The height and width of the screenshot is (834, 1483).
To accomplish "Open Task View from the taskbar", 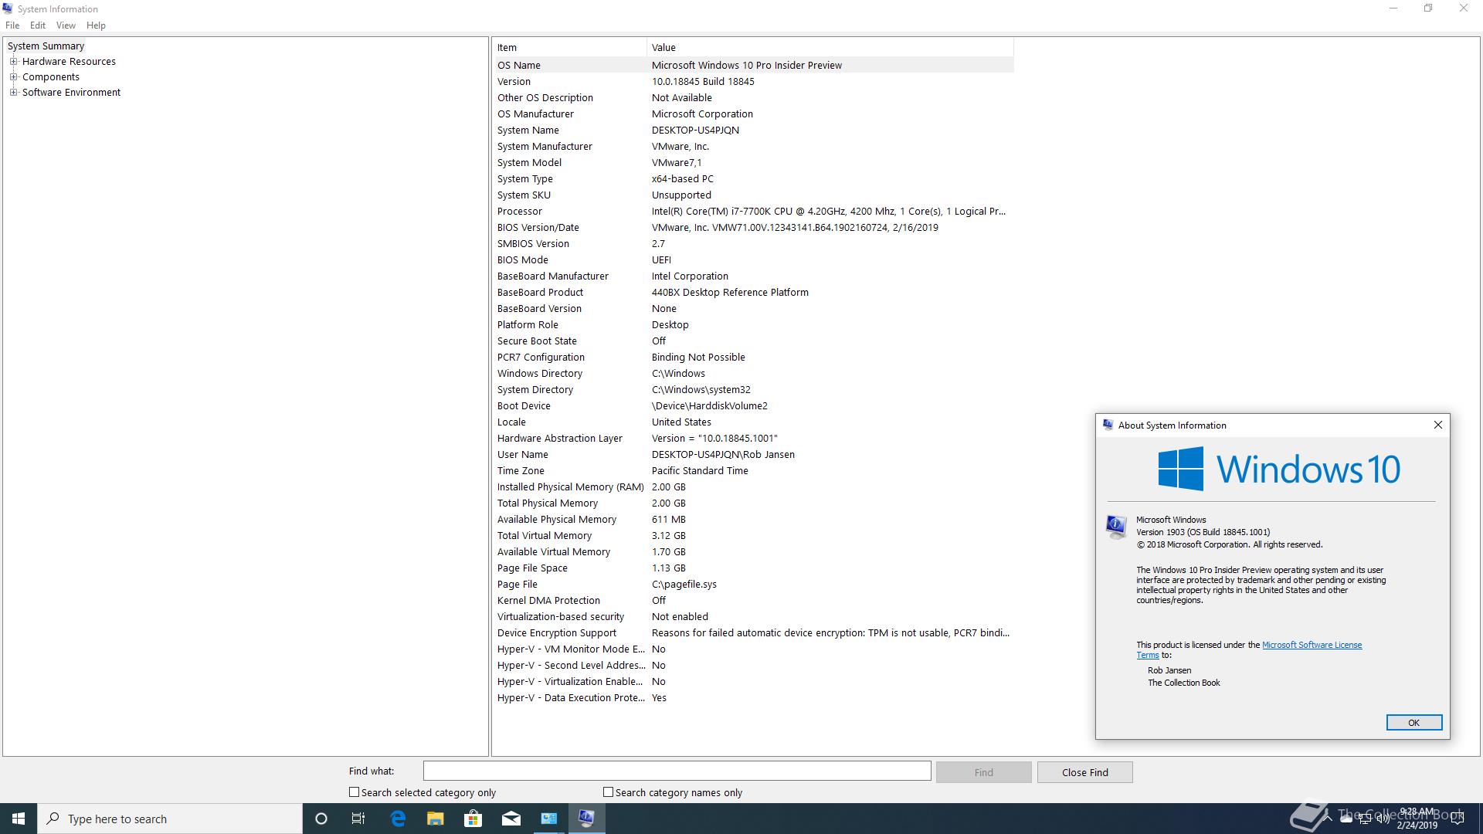I will pyautogui.click(x=358, y=819).
